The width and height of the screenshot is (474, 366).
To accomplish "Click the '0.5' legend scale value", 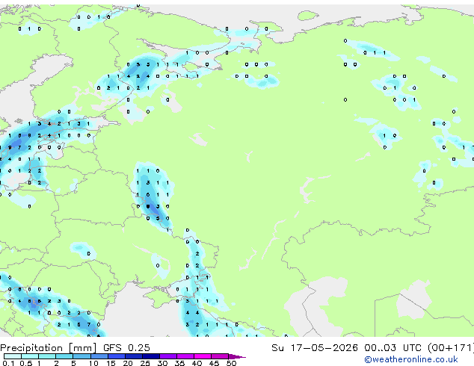I will click(x=26, y=363).
